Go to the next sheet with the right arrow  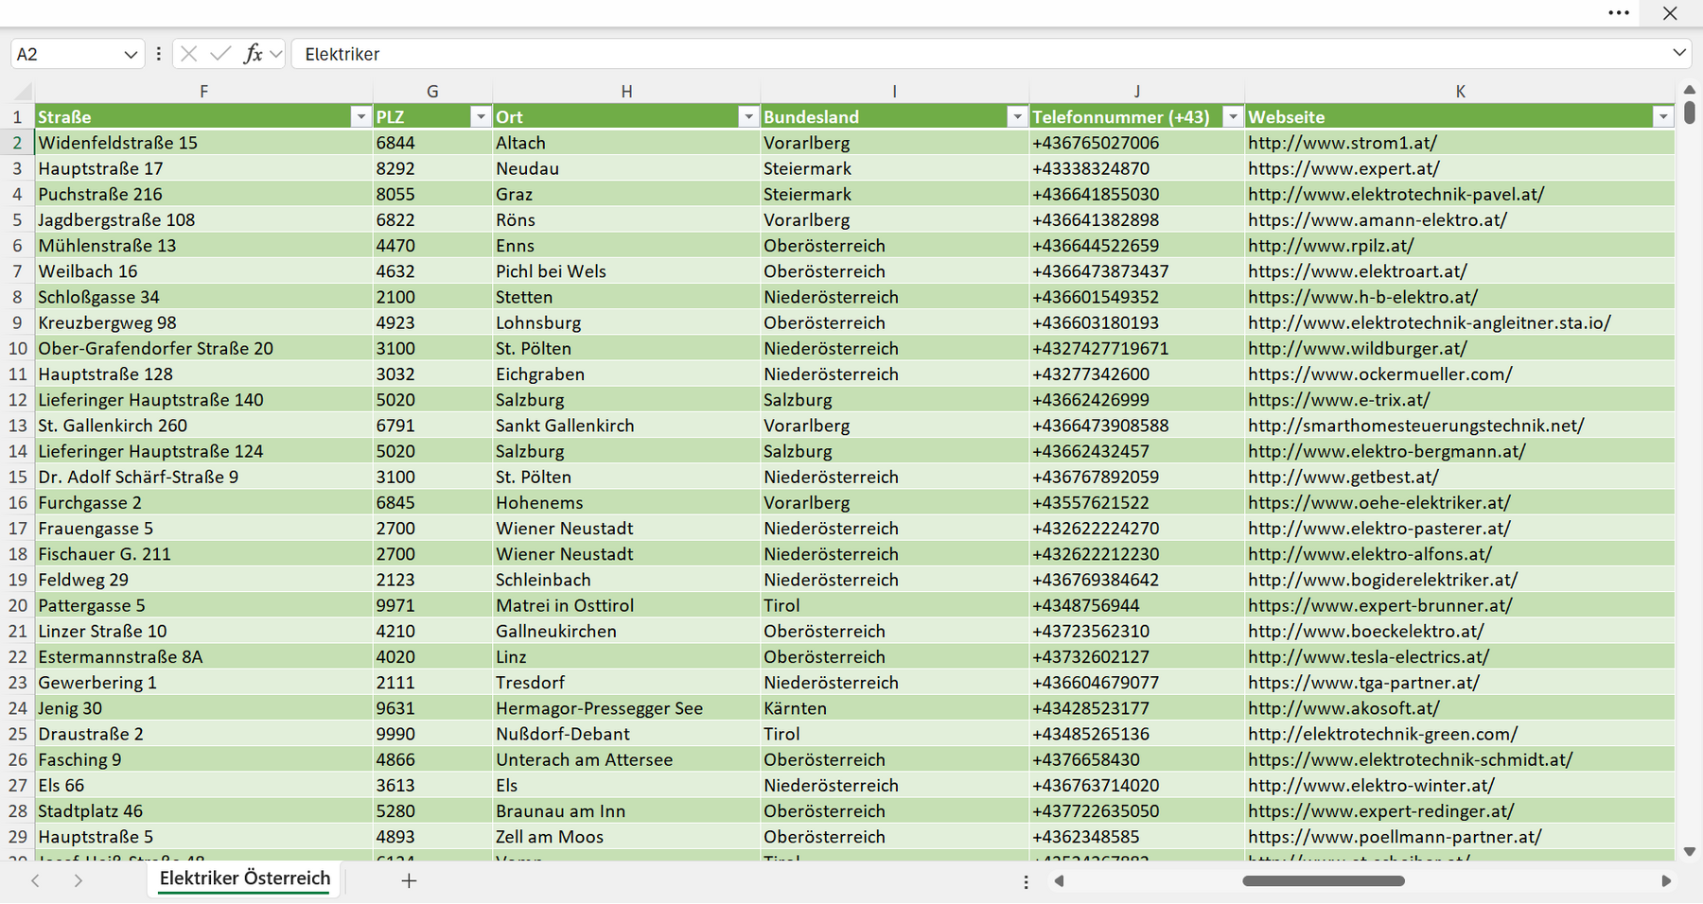[x=79, y=880]
